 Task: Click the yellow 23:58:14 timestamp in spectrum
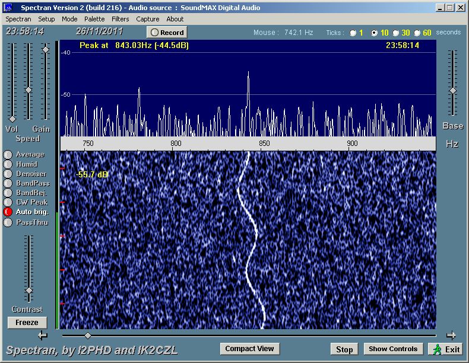coord(403,46)
